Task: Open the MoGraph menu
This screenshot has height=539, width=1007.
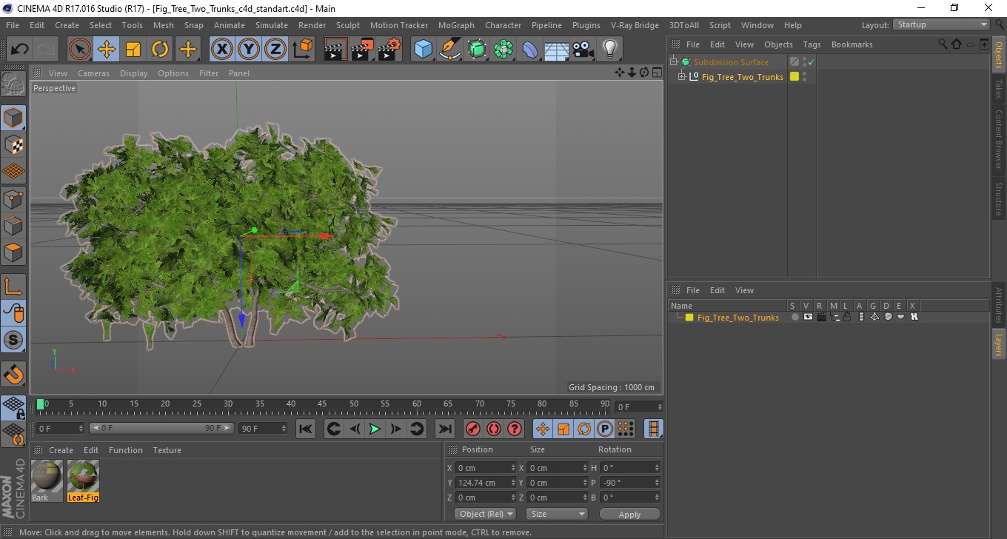Action: tap(456, 25)
